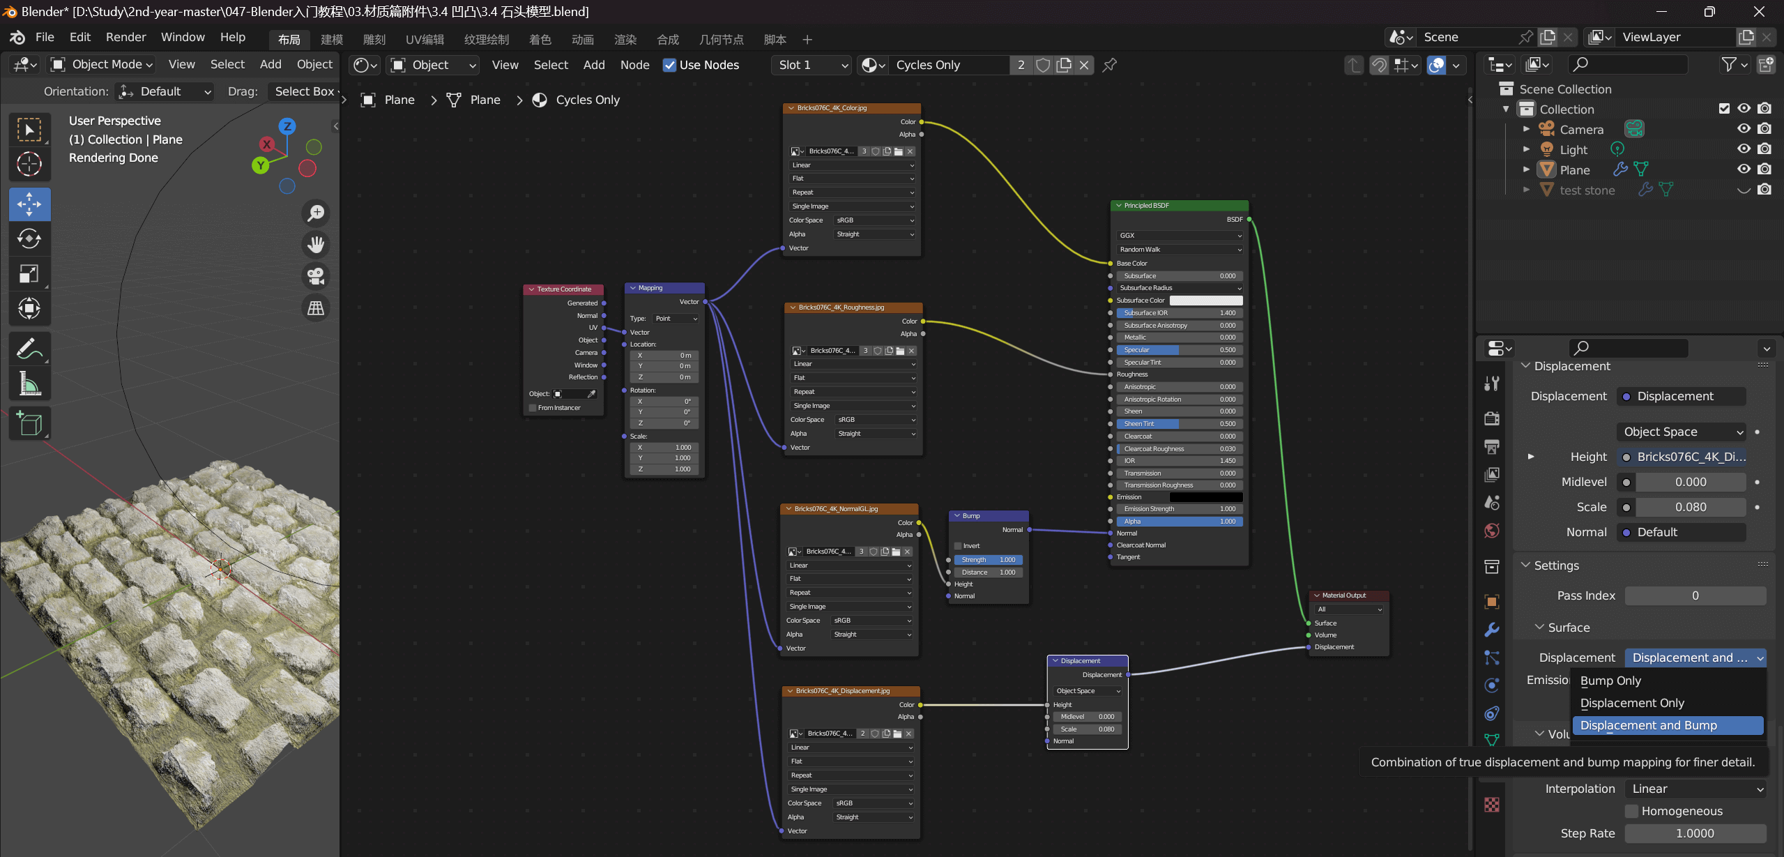The height and width of the screenshot is (857, 1784).
Task: Switch to the UV编辑 workspace tab
Action: 425,40
